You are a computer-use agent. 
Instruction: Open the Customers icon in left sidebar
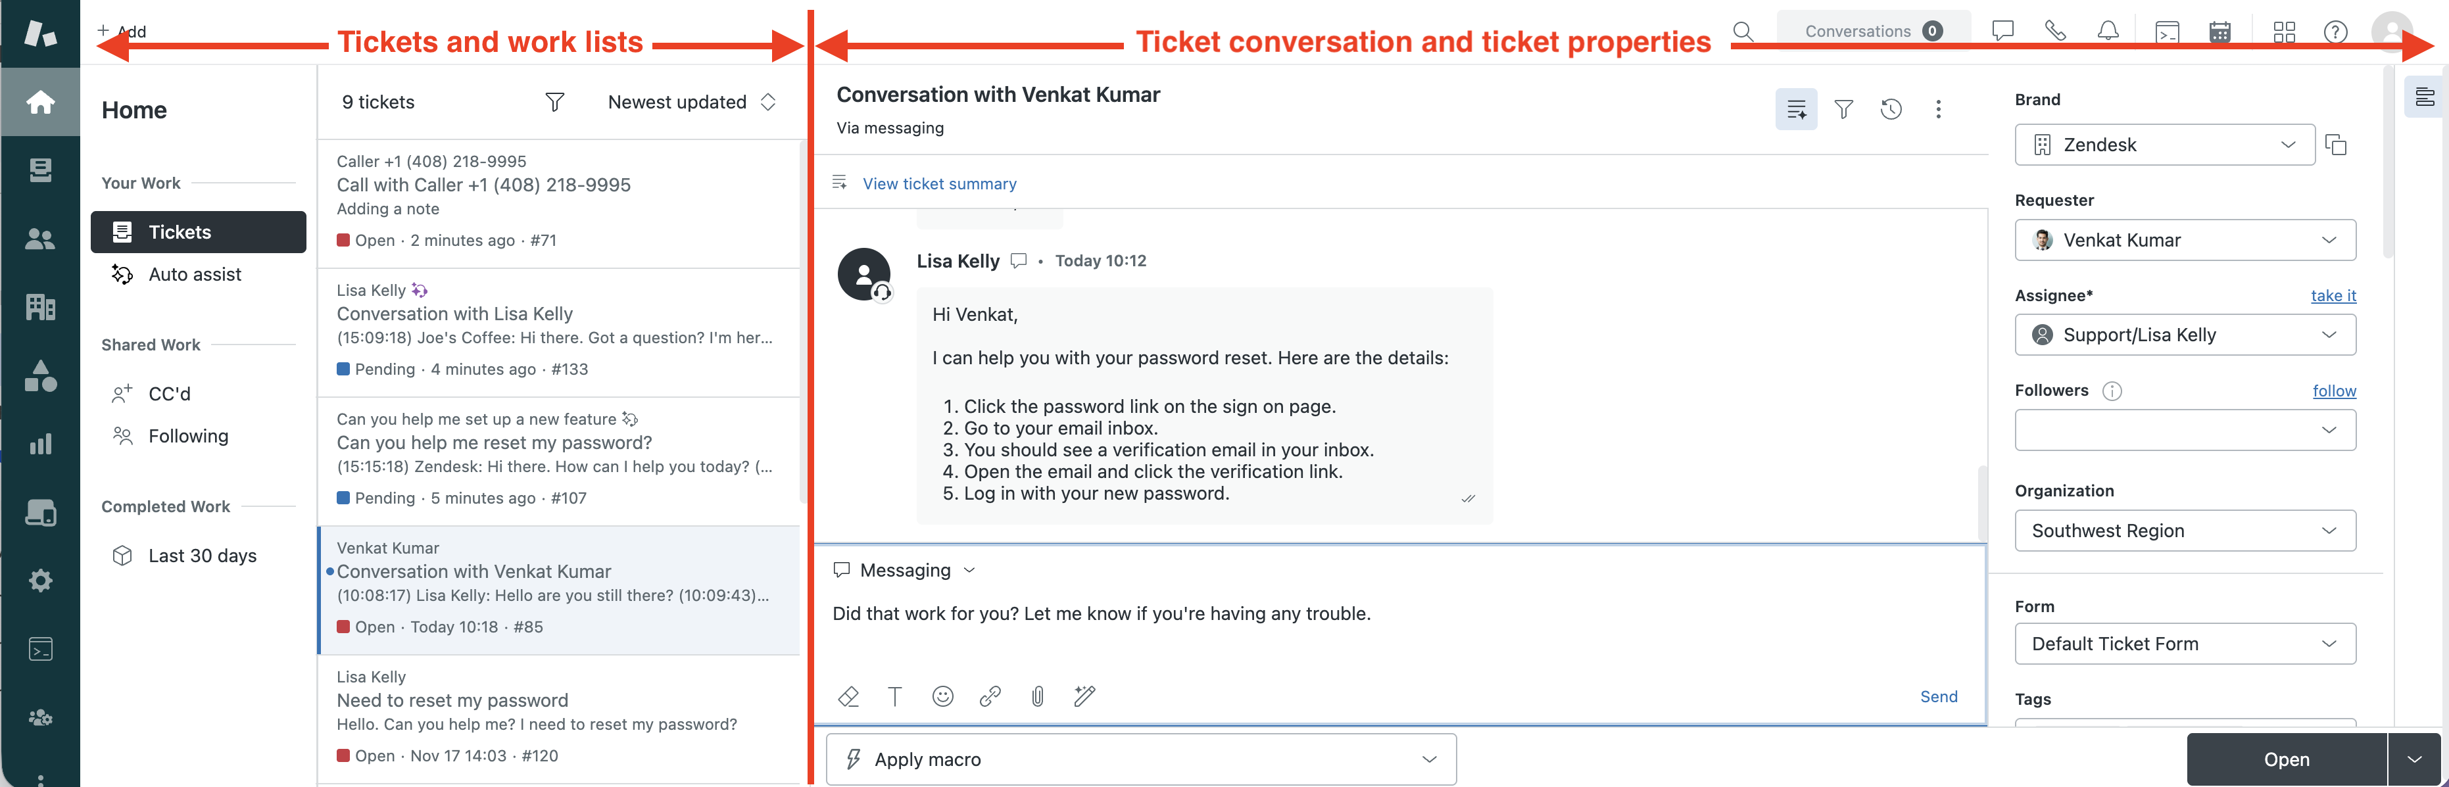pyautogui.click(x=40, y=239)
